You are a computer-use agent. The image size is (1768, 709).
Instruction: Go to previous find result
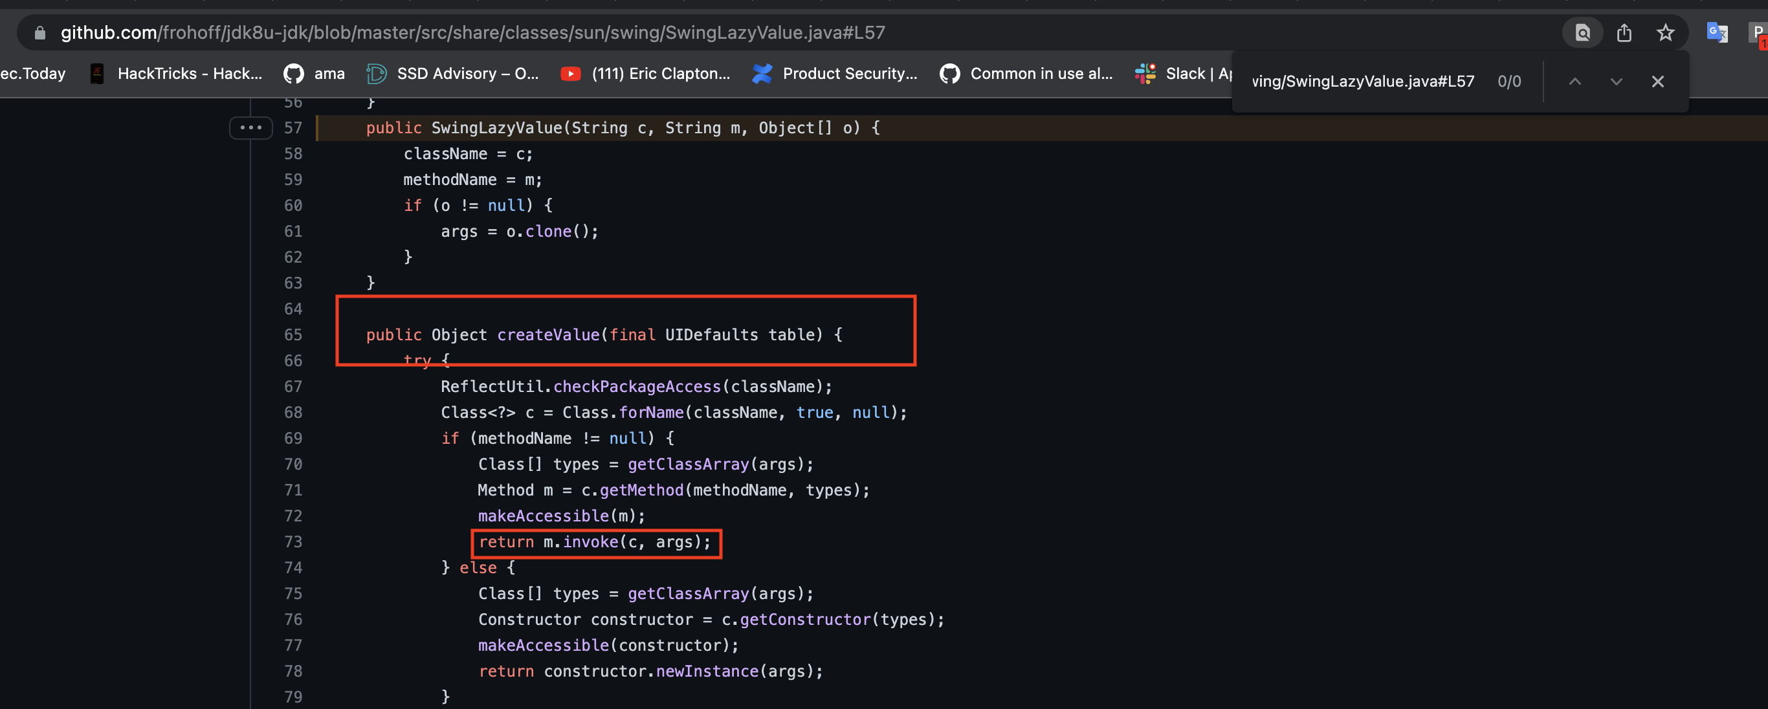[1575, 81]
